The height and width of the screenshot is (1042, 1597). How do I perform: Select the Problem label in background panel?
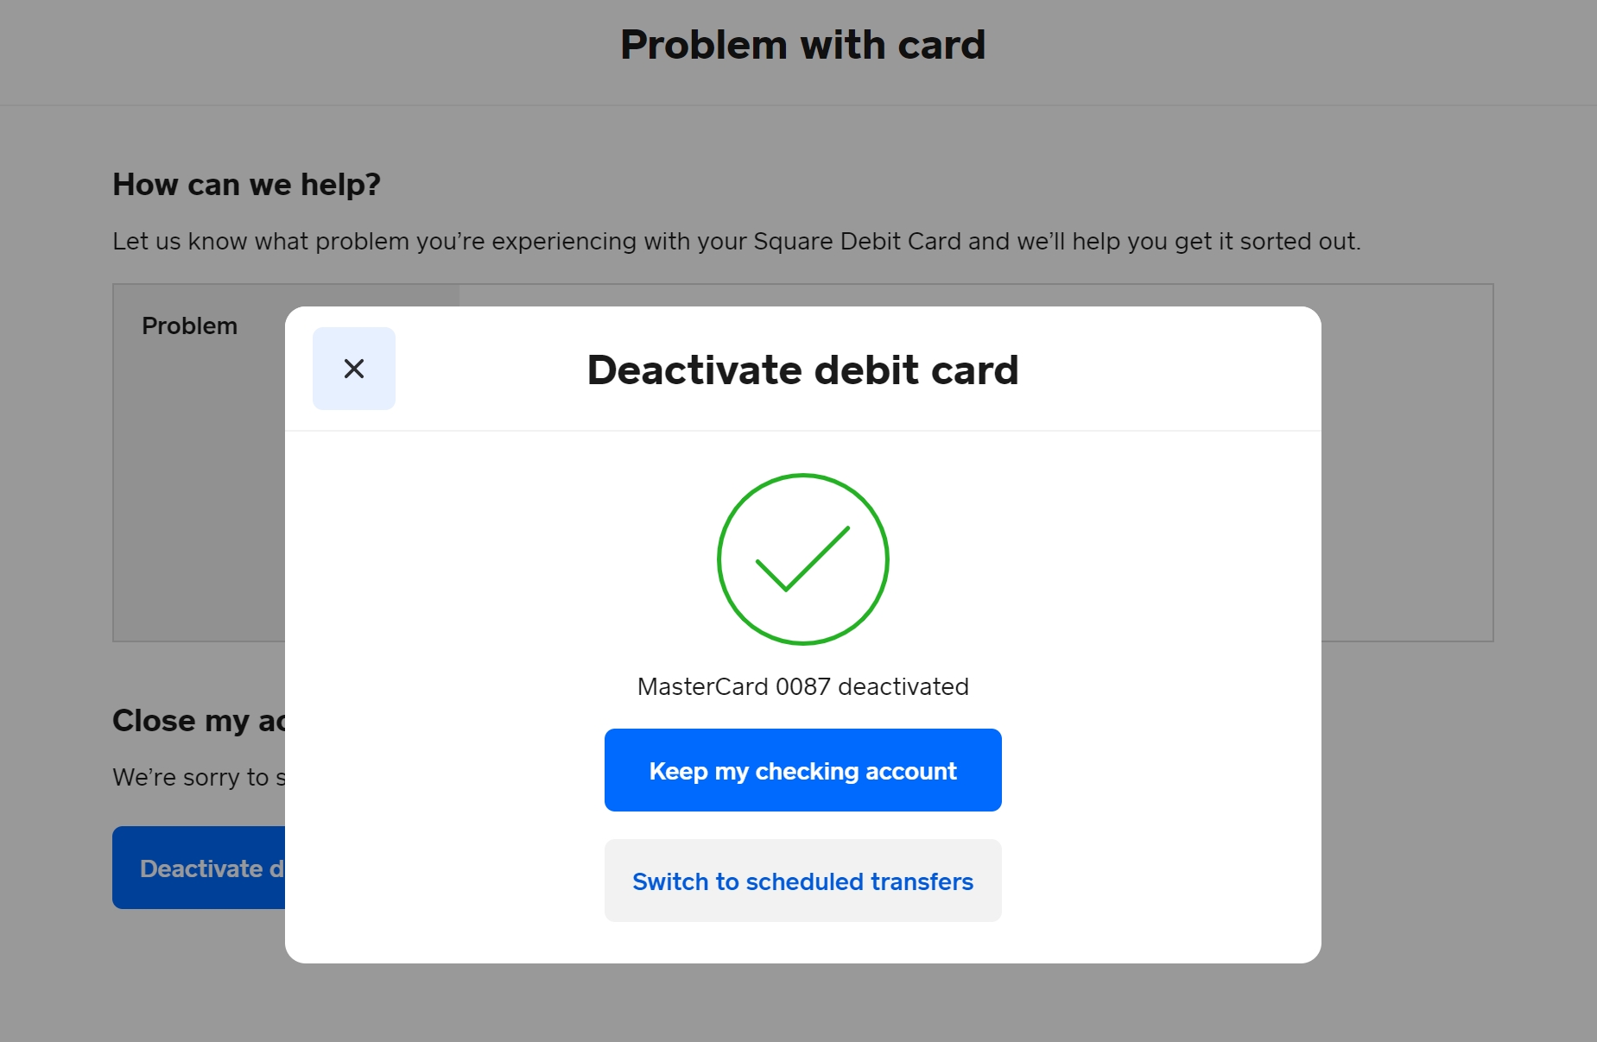[x=189, y=326]
